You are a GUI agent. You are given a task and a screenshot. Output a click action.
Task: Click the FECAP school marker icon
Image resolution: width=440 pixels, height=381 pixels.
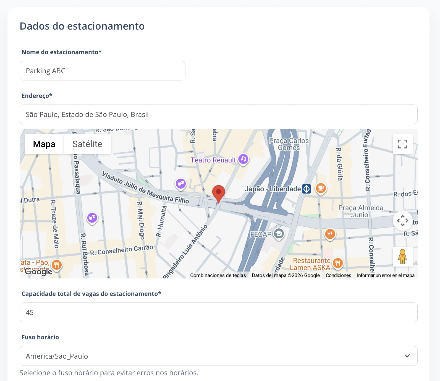(279, 234)
